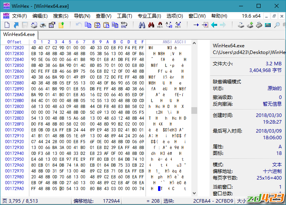Click the 25x16=400 bytes per page value
Viewport: 286px width, 205px height.
click(x=269, y=178)
